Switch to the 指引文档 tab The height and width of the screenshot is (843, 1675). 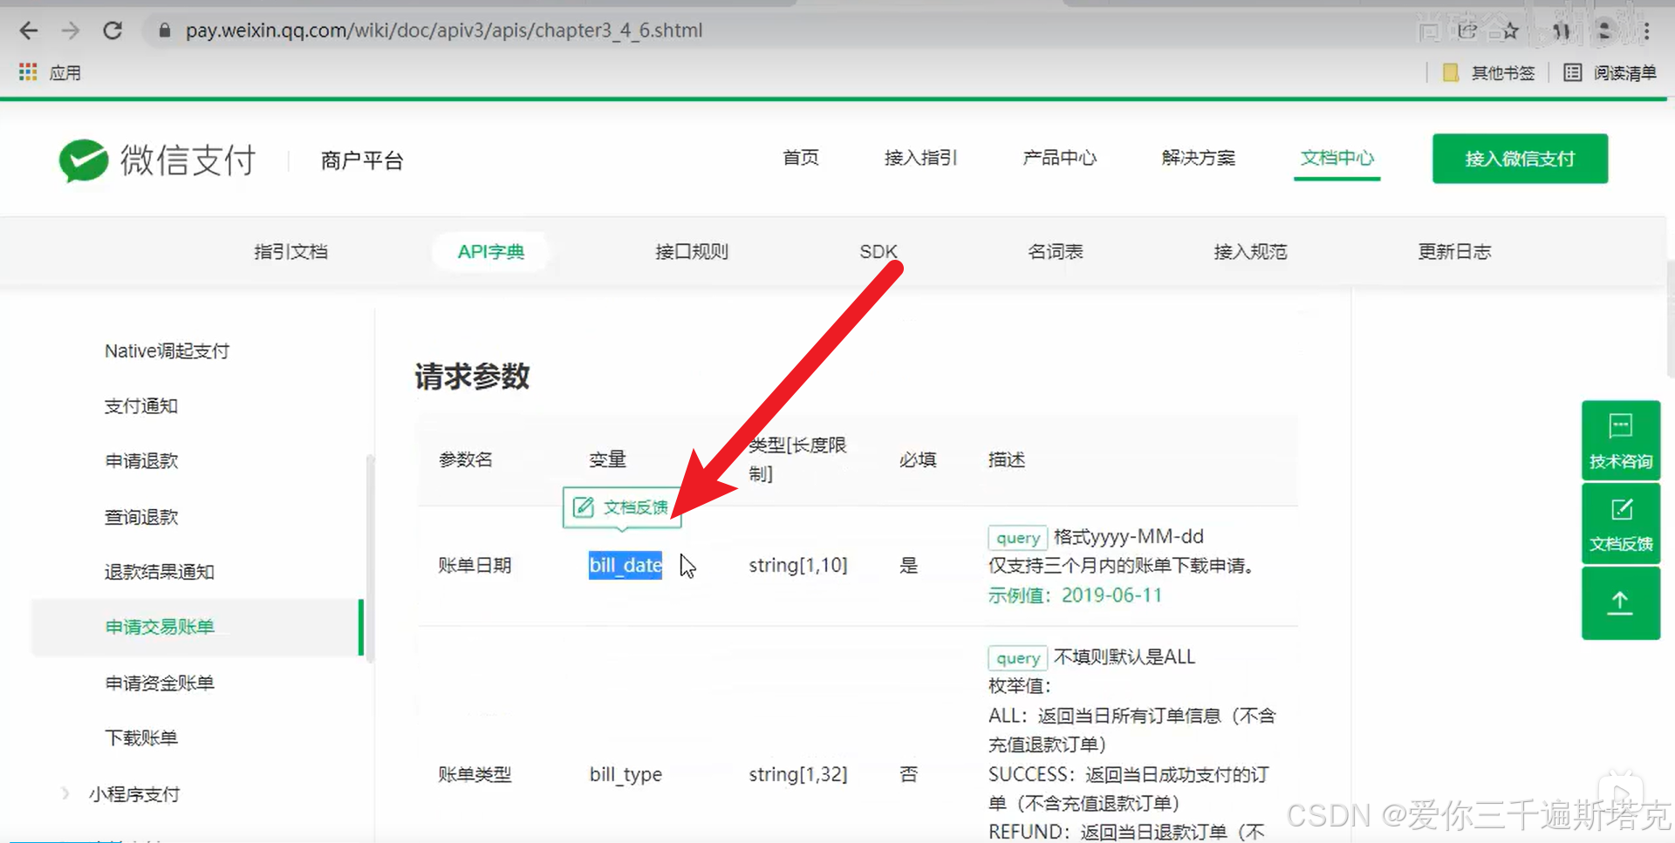291,252
